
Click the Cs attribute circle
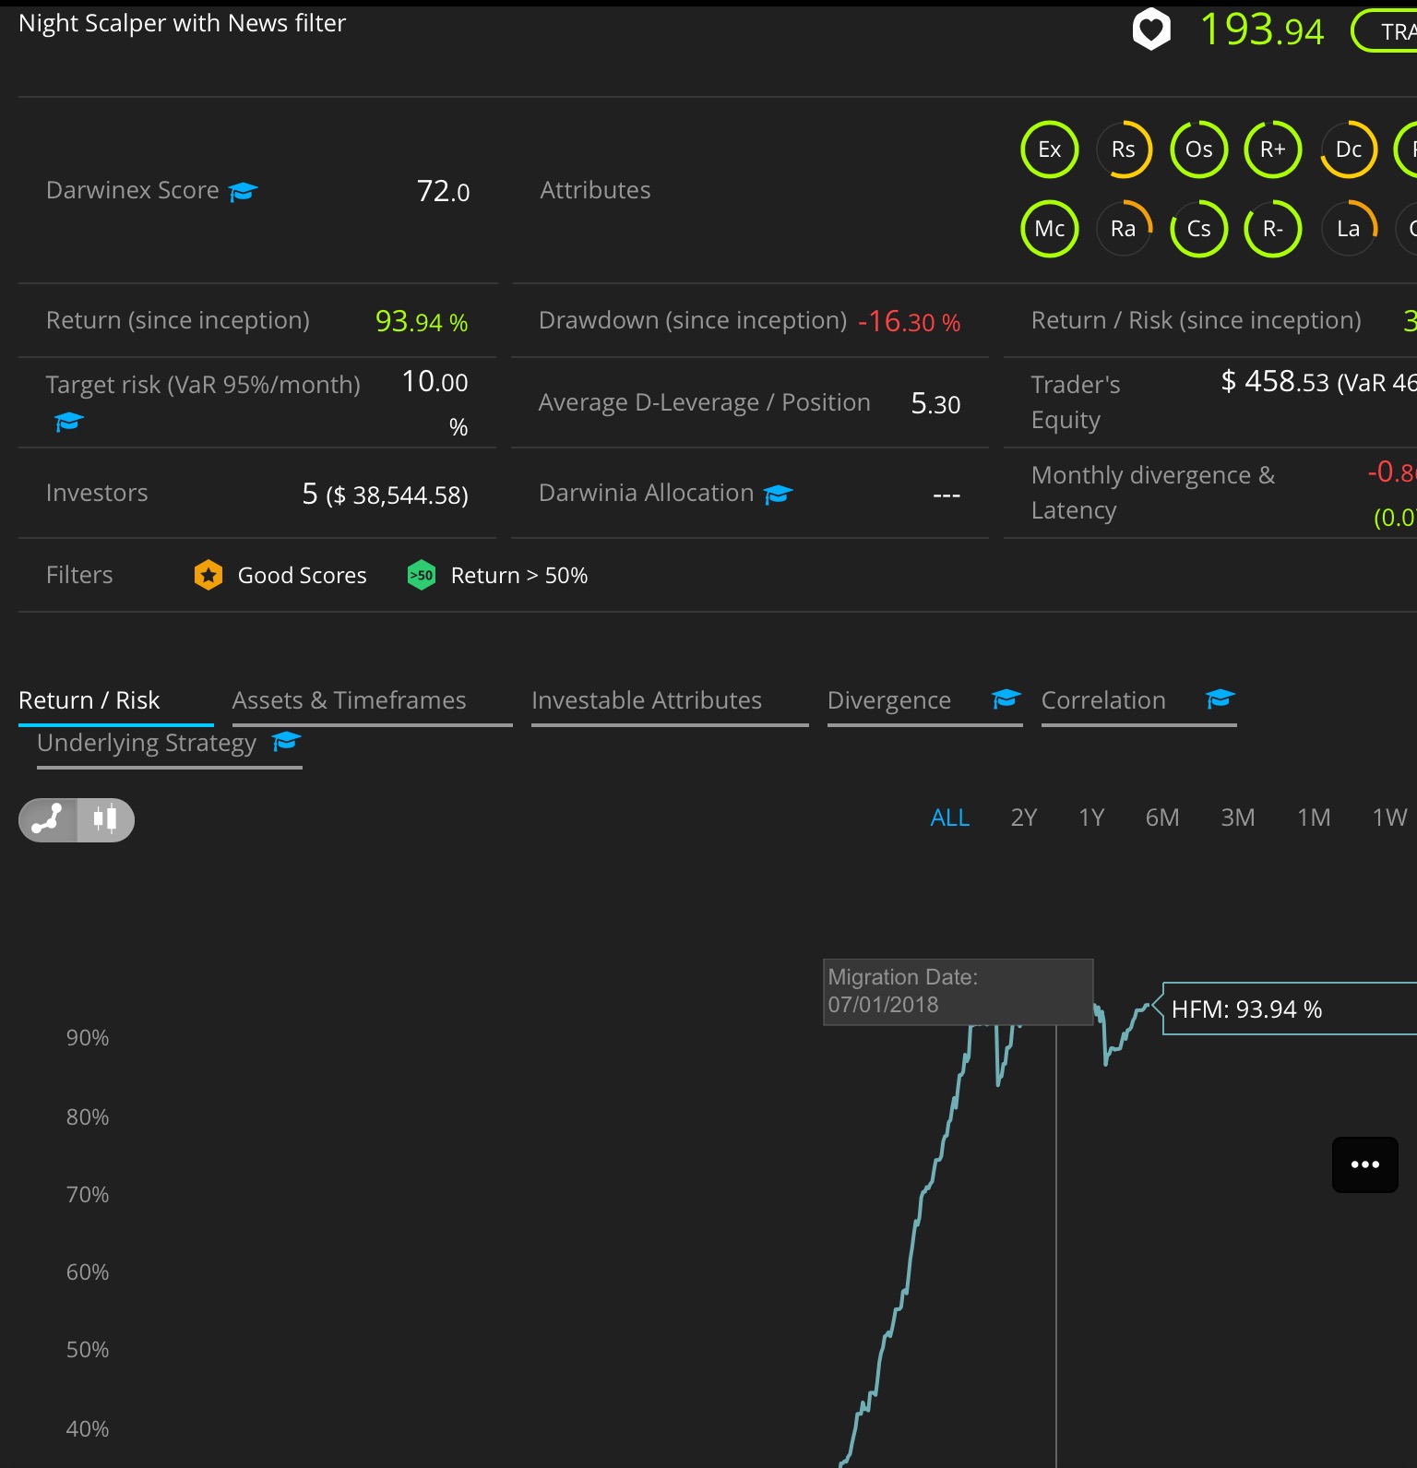pos(1198,229)
